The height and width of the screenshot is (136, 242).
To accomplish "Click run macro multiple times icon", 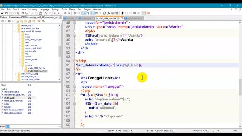I will click(135, 13).
